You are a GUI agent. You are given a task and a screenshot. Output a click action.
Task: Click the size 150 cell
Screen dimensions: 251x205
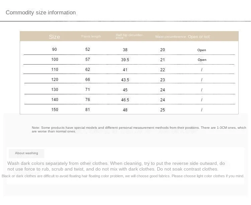coord(55,110)
